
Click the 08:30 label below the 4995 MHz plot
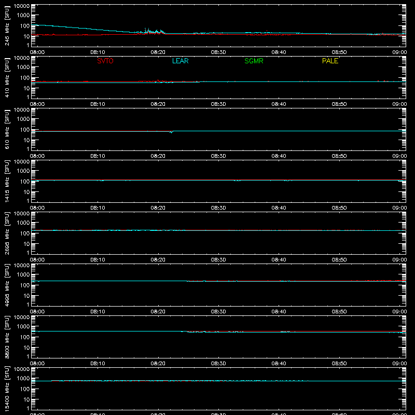pyautogui.click(x=218, y=312)
